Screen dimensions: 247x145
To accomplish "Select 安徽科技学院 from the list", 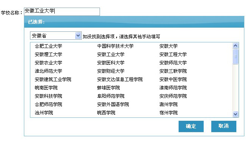I will coord(48,96).
